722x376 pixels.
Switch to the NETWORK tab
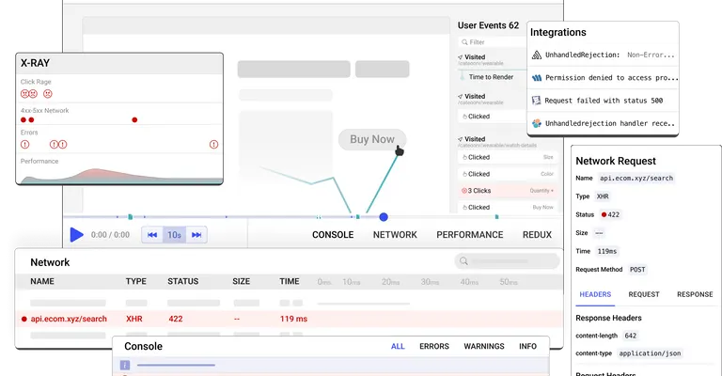pyautogui.click(x=395, y=235)
